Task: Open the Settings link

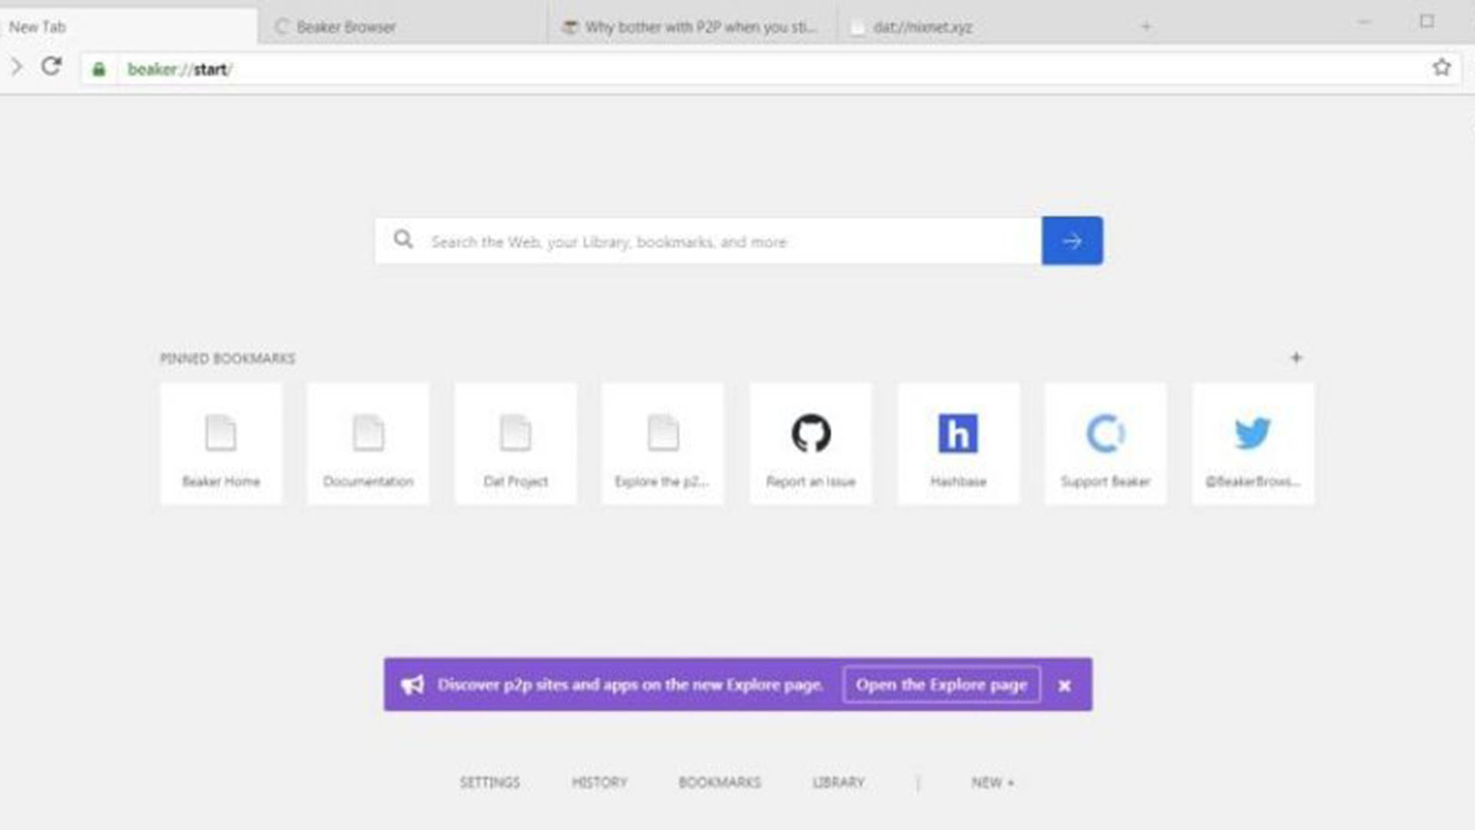Action: point(489,782)
